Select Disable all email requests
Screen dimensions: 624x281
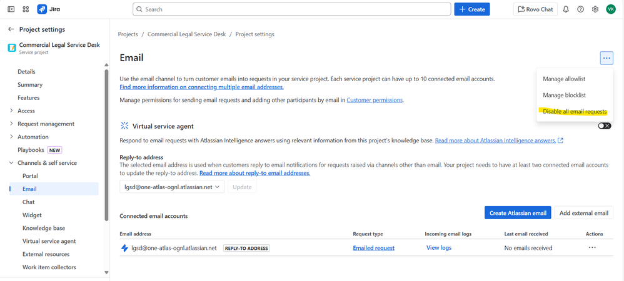point(575,112)
